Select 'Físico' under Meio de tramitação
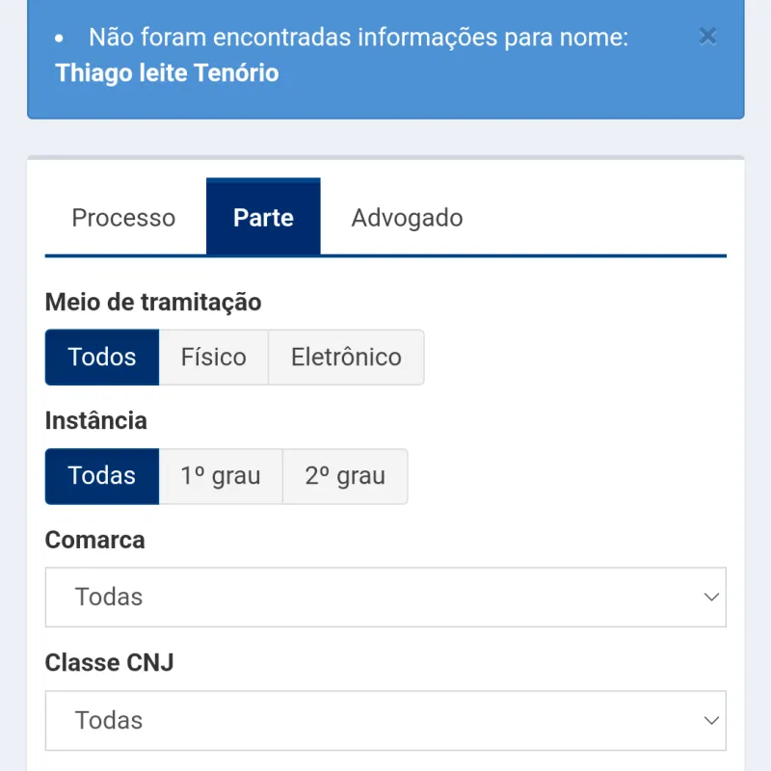Screen dimensions: 771x771 point(213,357)
